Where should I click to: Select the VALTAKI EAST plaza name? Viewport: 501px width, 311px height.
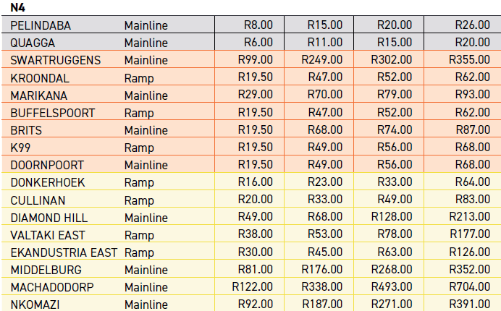47,235
